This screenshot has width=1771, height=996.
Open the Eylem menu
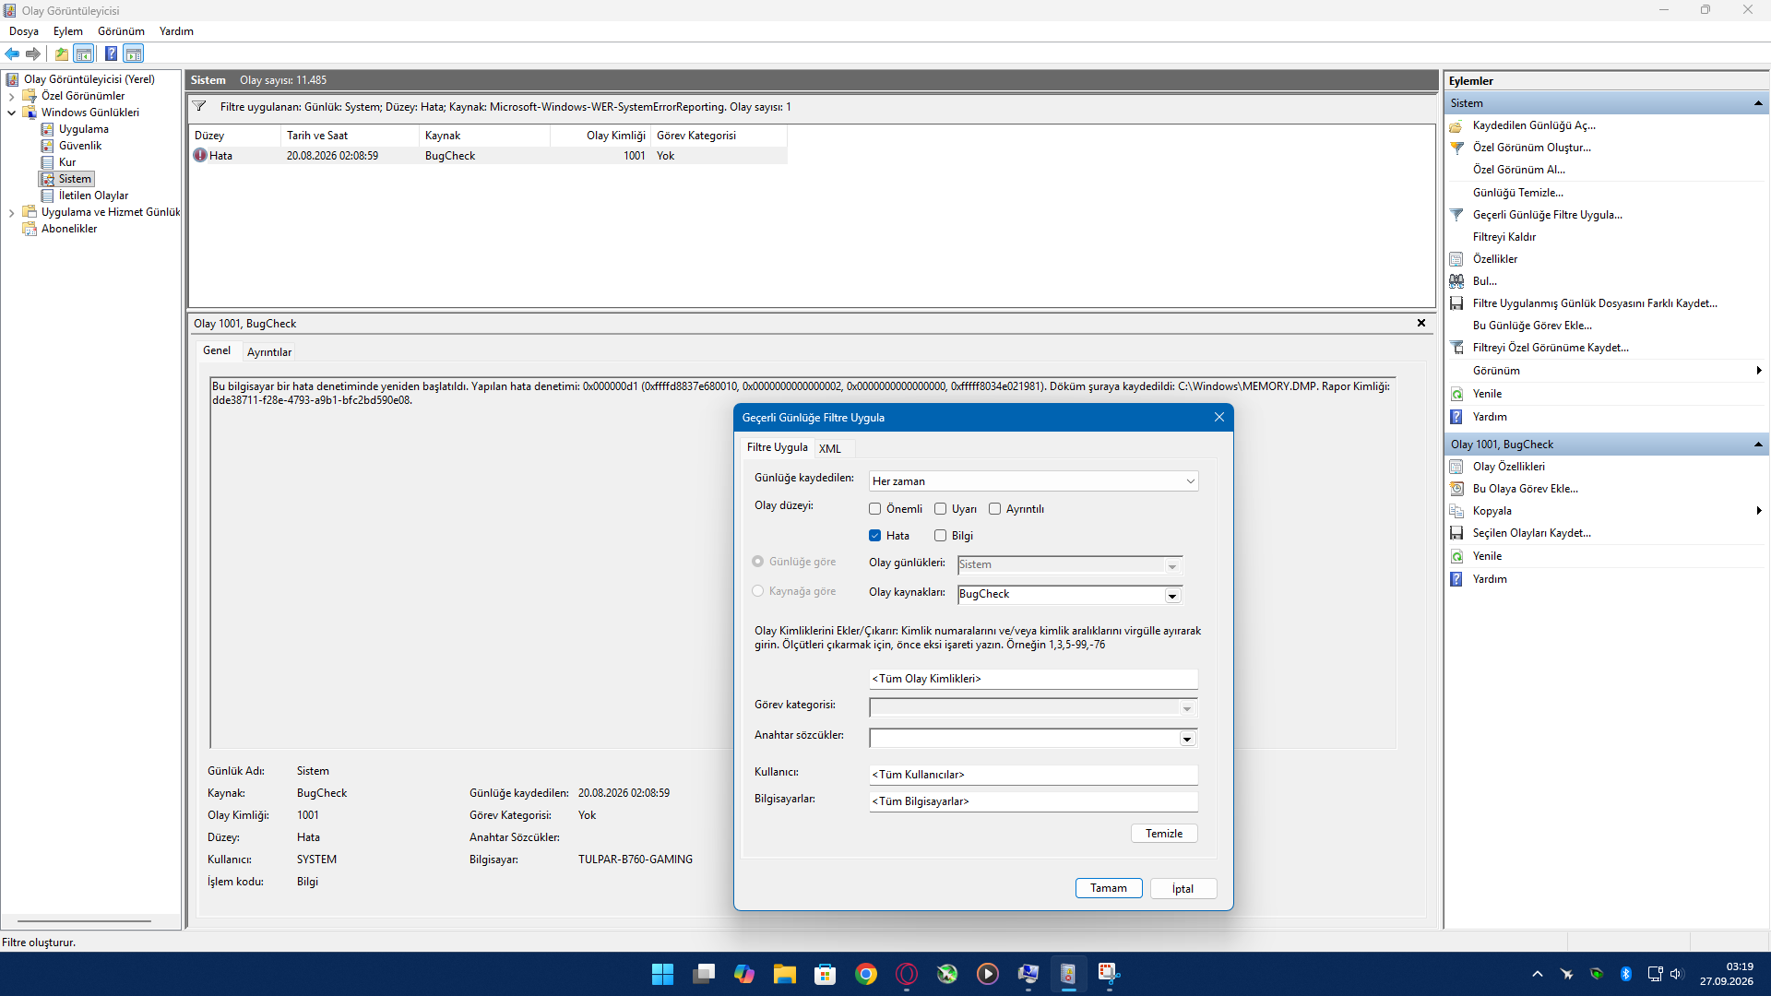click(67, 31)
